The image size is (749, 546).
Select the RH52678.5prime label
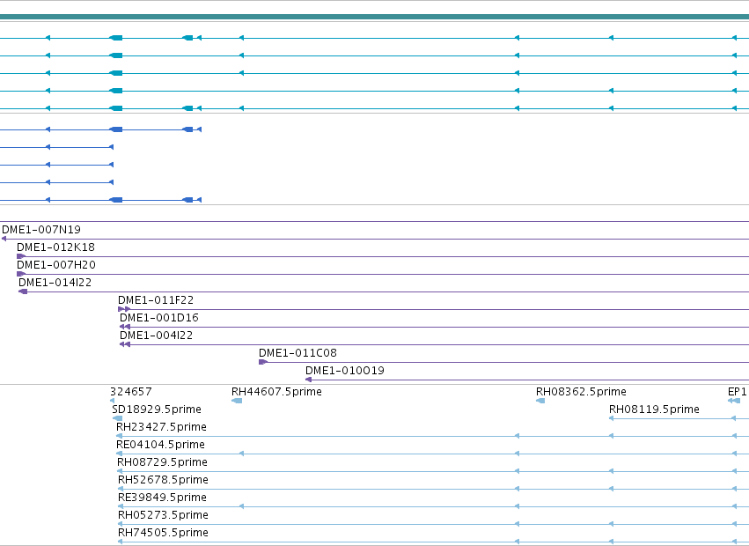(x=164, y=480)
